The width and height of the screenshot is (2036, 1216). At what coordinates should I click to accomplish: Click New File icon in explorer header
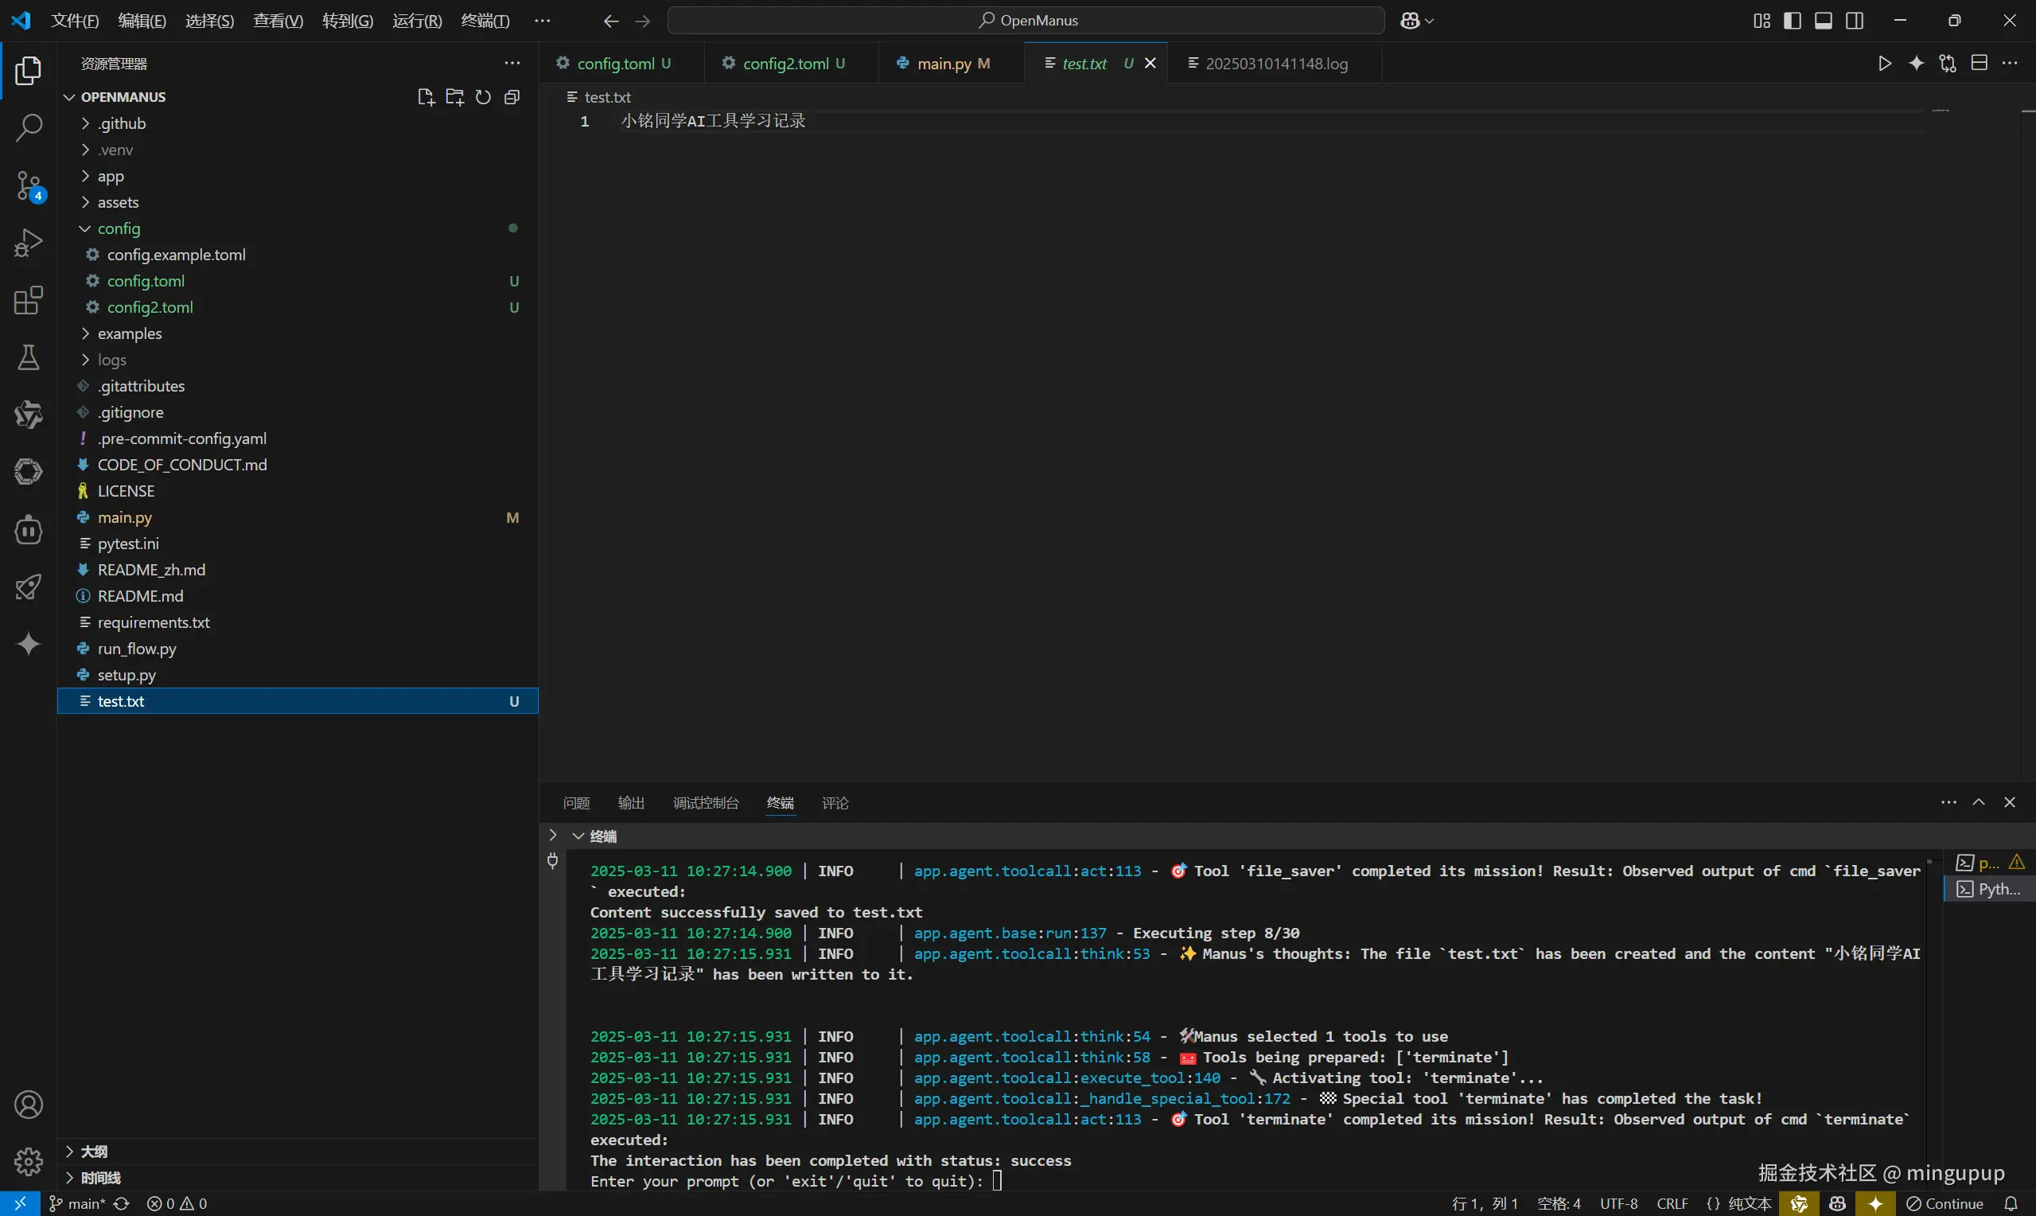tap(425, 98)
